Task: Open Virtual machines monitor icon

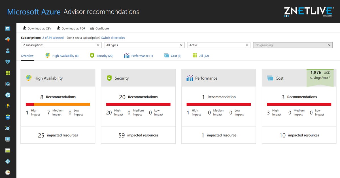Action: 8,139
